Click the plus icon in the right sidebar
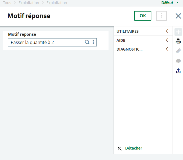This screenshot has width=183, height=160. point(178,32)
